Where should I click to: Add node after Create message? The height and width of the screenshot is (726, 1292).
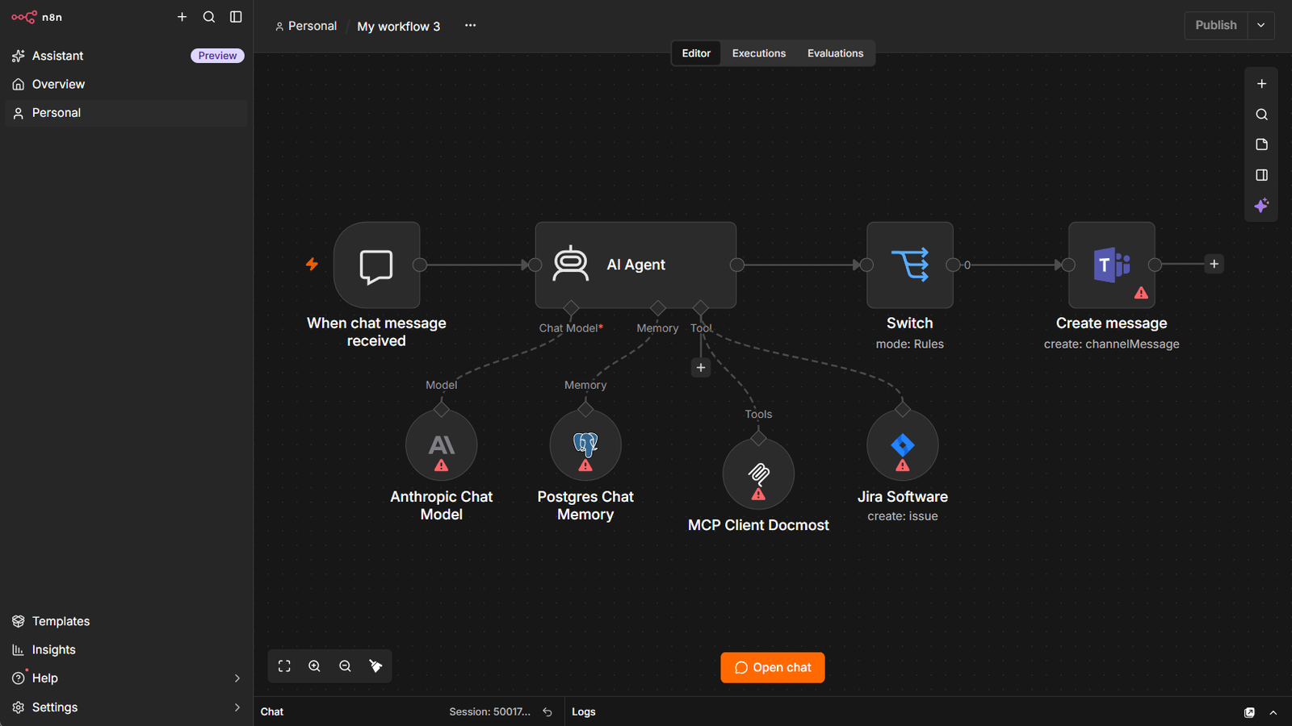click(1214, 264)
